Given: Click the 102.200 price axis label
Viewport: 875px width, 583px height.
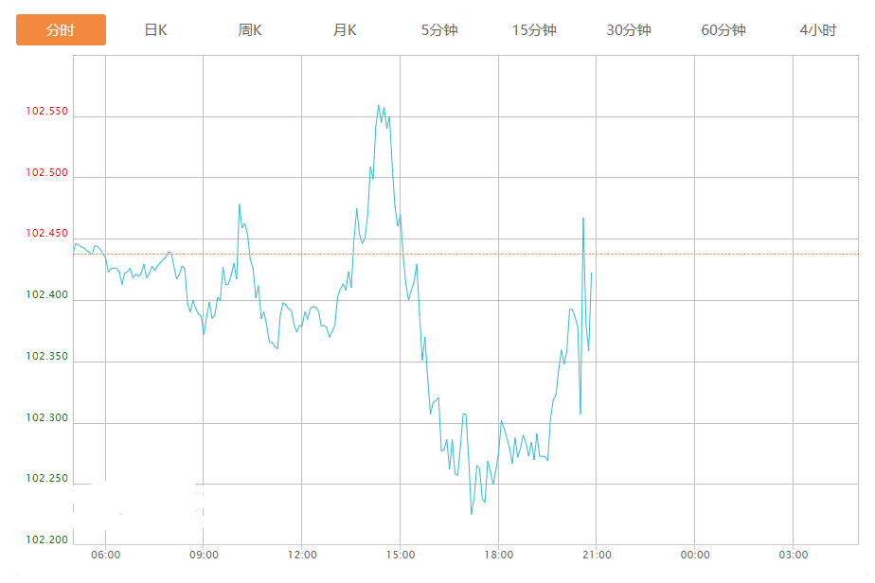Looking at the screenshot, I should [x=47, y=539].
